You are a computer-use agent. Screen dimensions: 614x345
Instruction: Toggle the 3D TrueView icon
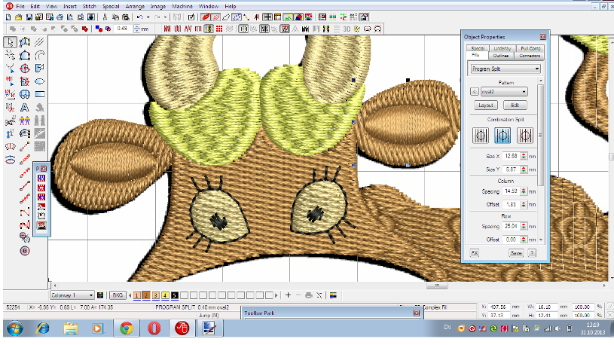tap(347, 29)
